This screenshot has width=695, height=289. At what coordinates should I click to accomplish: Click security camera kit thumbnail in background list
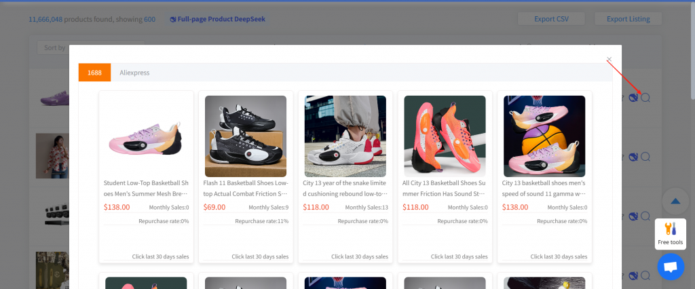click(57, 214)
